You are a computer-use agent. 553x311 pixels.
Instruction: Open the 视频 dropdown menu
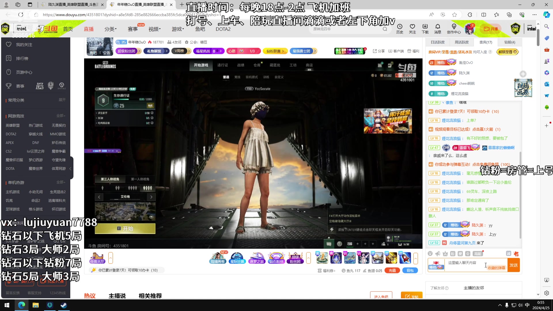[x=154, y=29]
